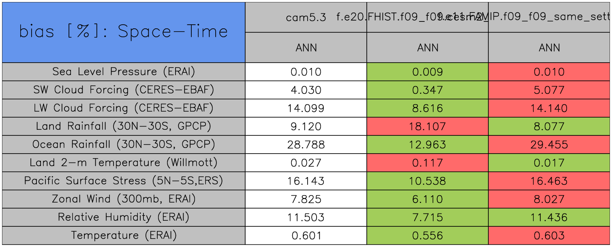Click the green cell showing 0.347
Image resolution: width=612 pixels, height=247 pixels.
click(428, 90)
